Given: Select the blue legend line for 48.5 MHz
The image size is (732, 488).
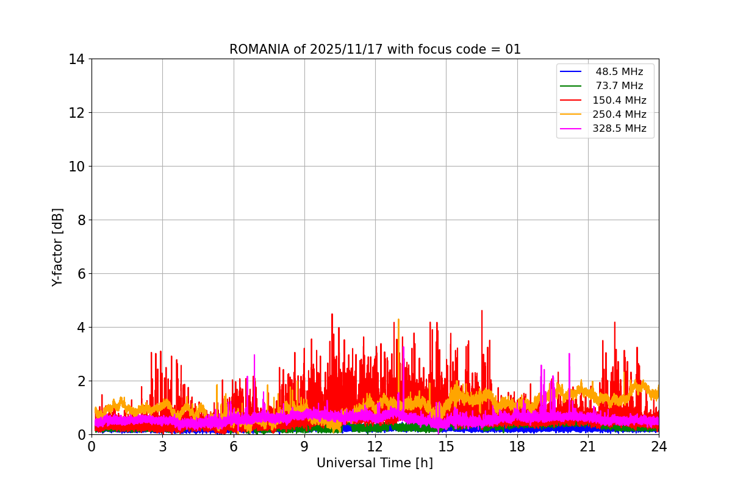Looking at the screenshot, I should click(x=571, y=72).
